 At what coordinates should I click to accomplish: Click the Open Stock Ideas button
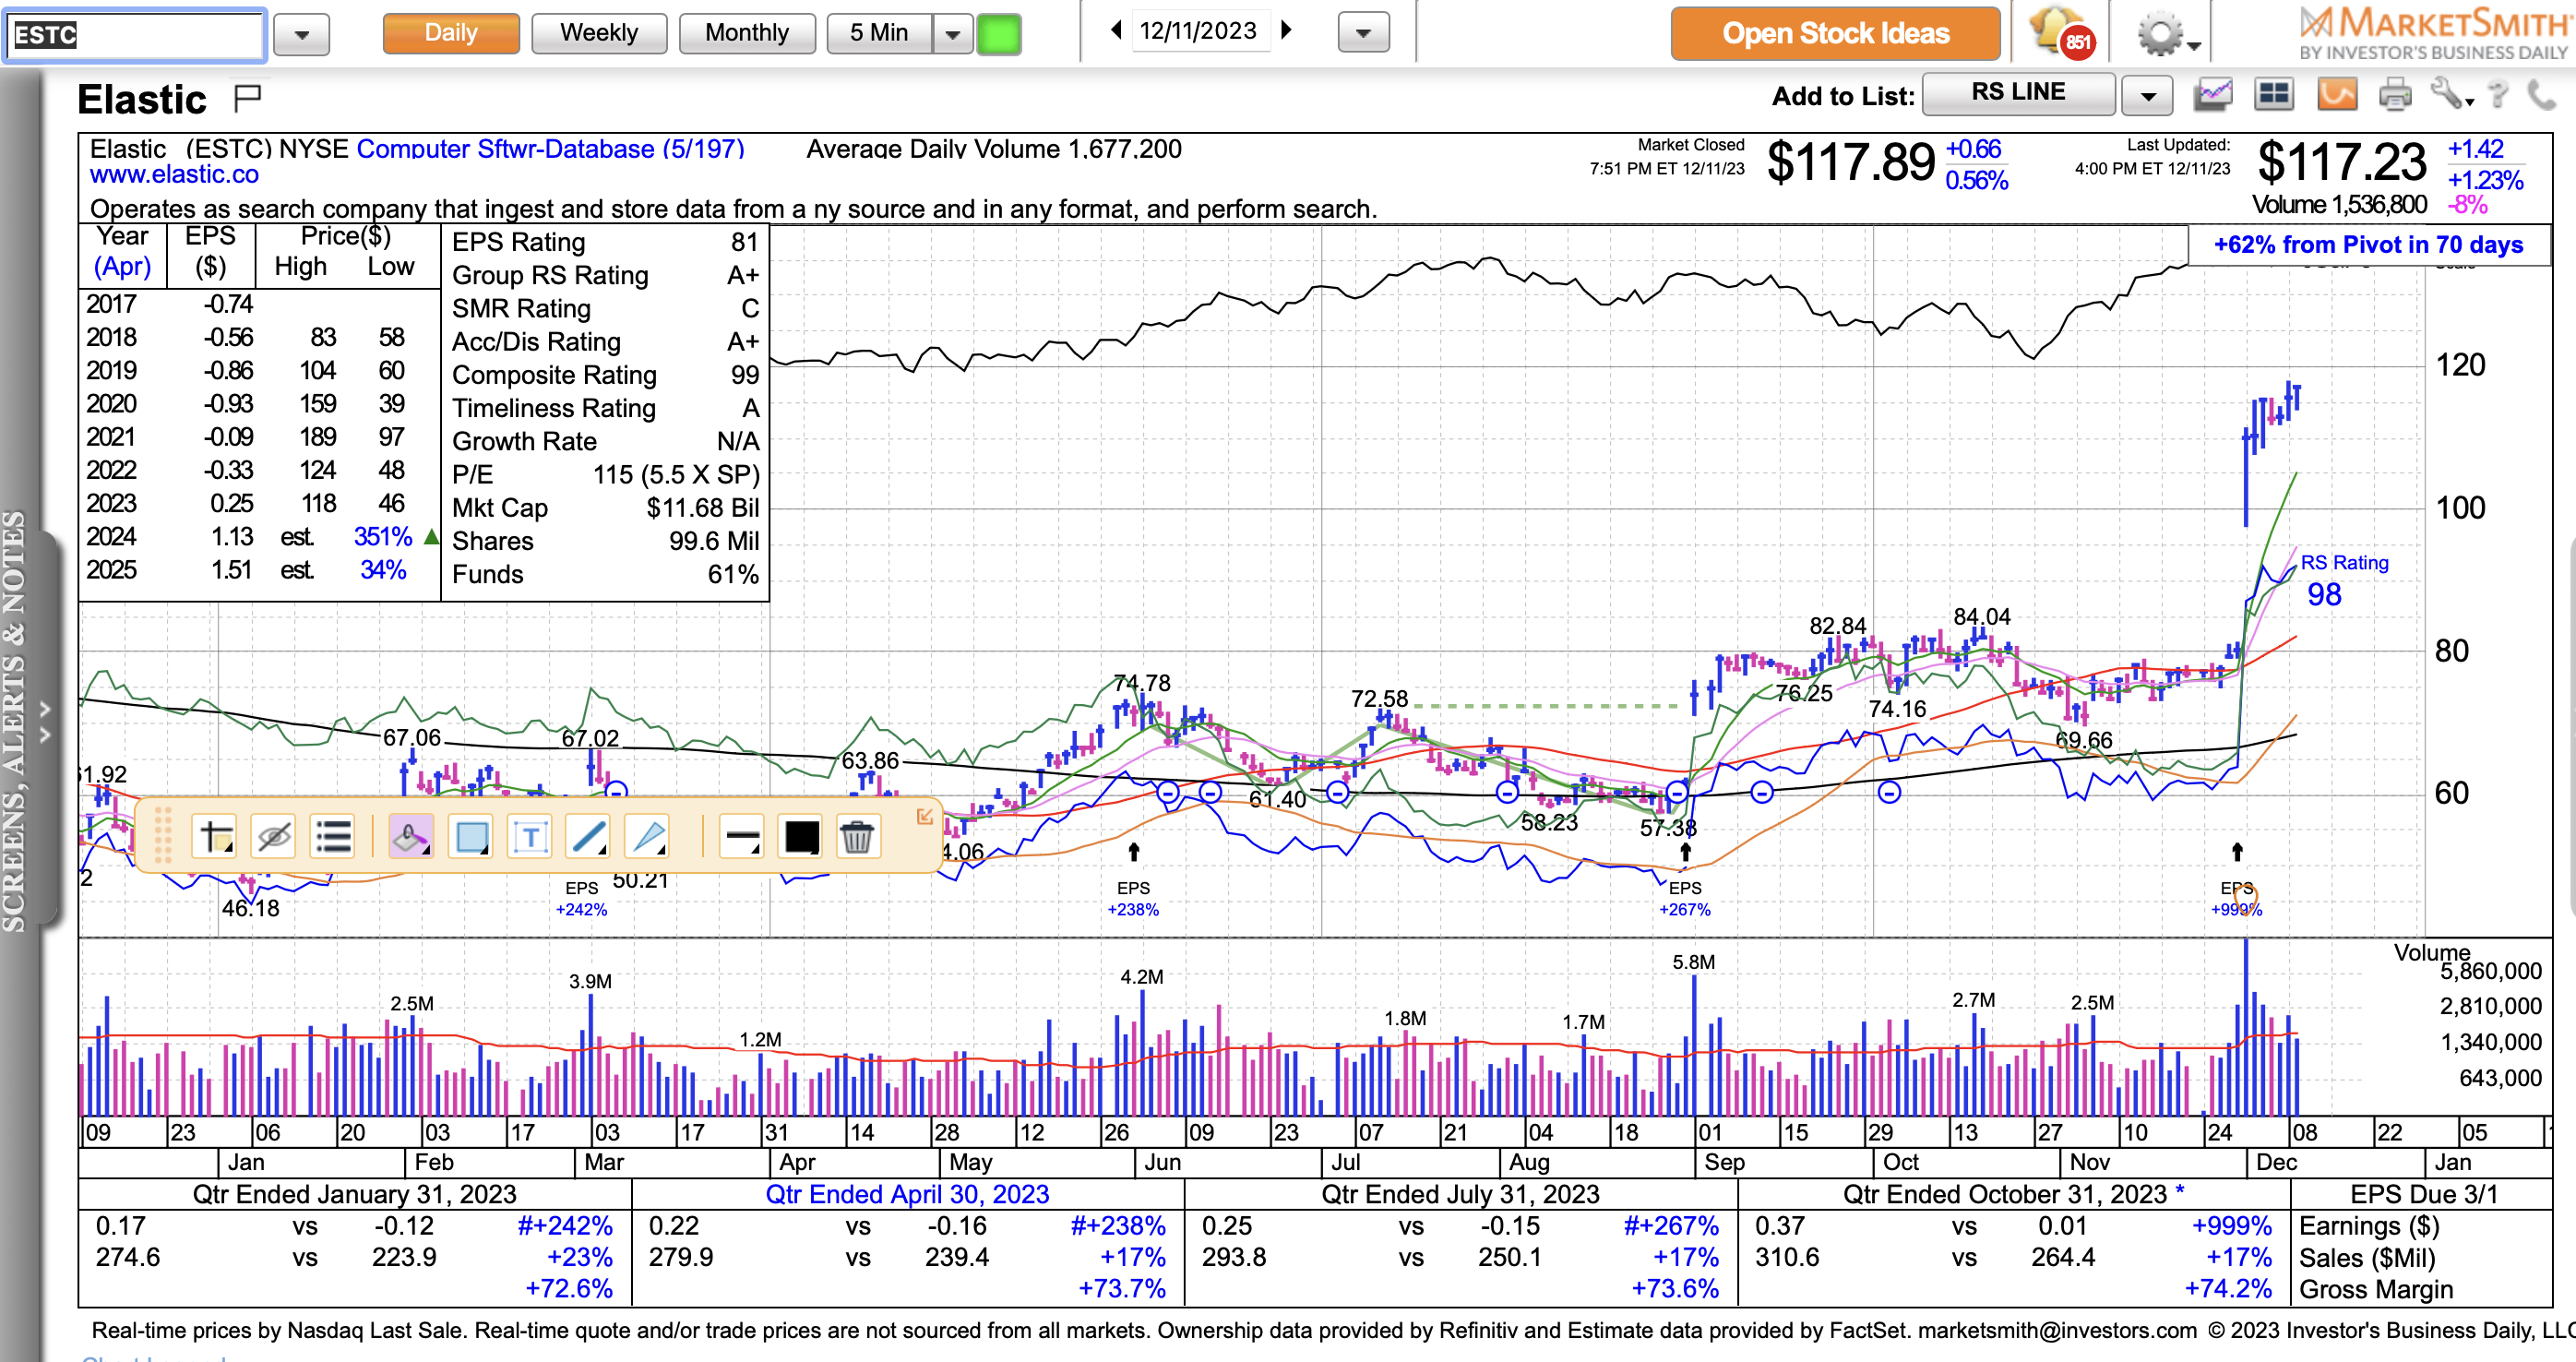coord(1834,33)
